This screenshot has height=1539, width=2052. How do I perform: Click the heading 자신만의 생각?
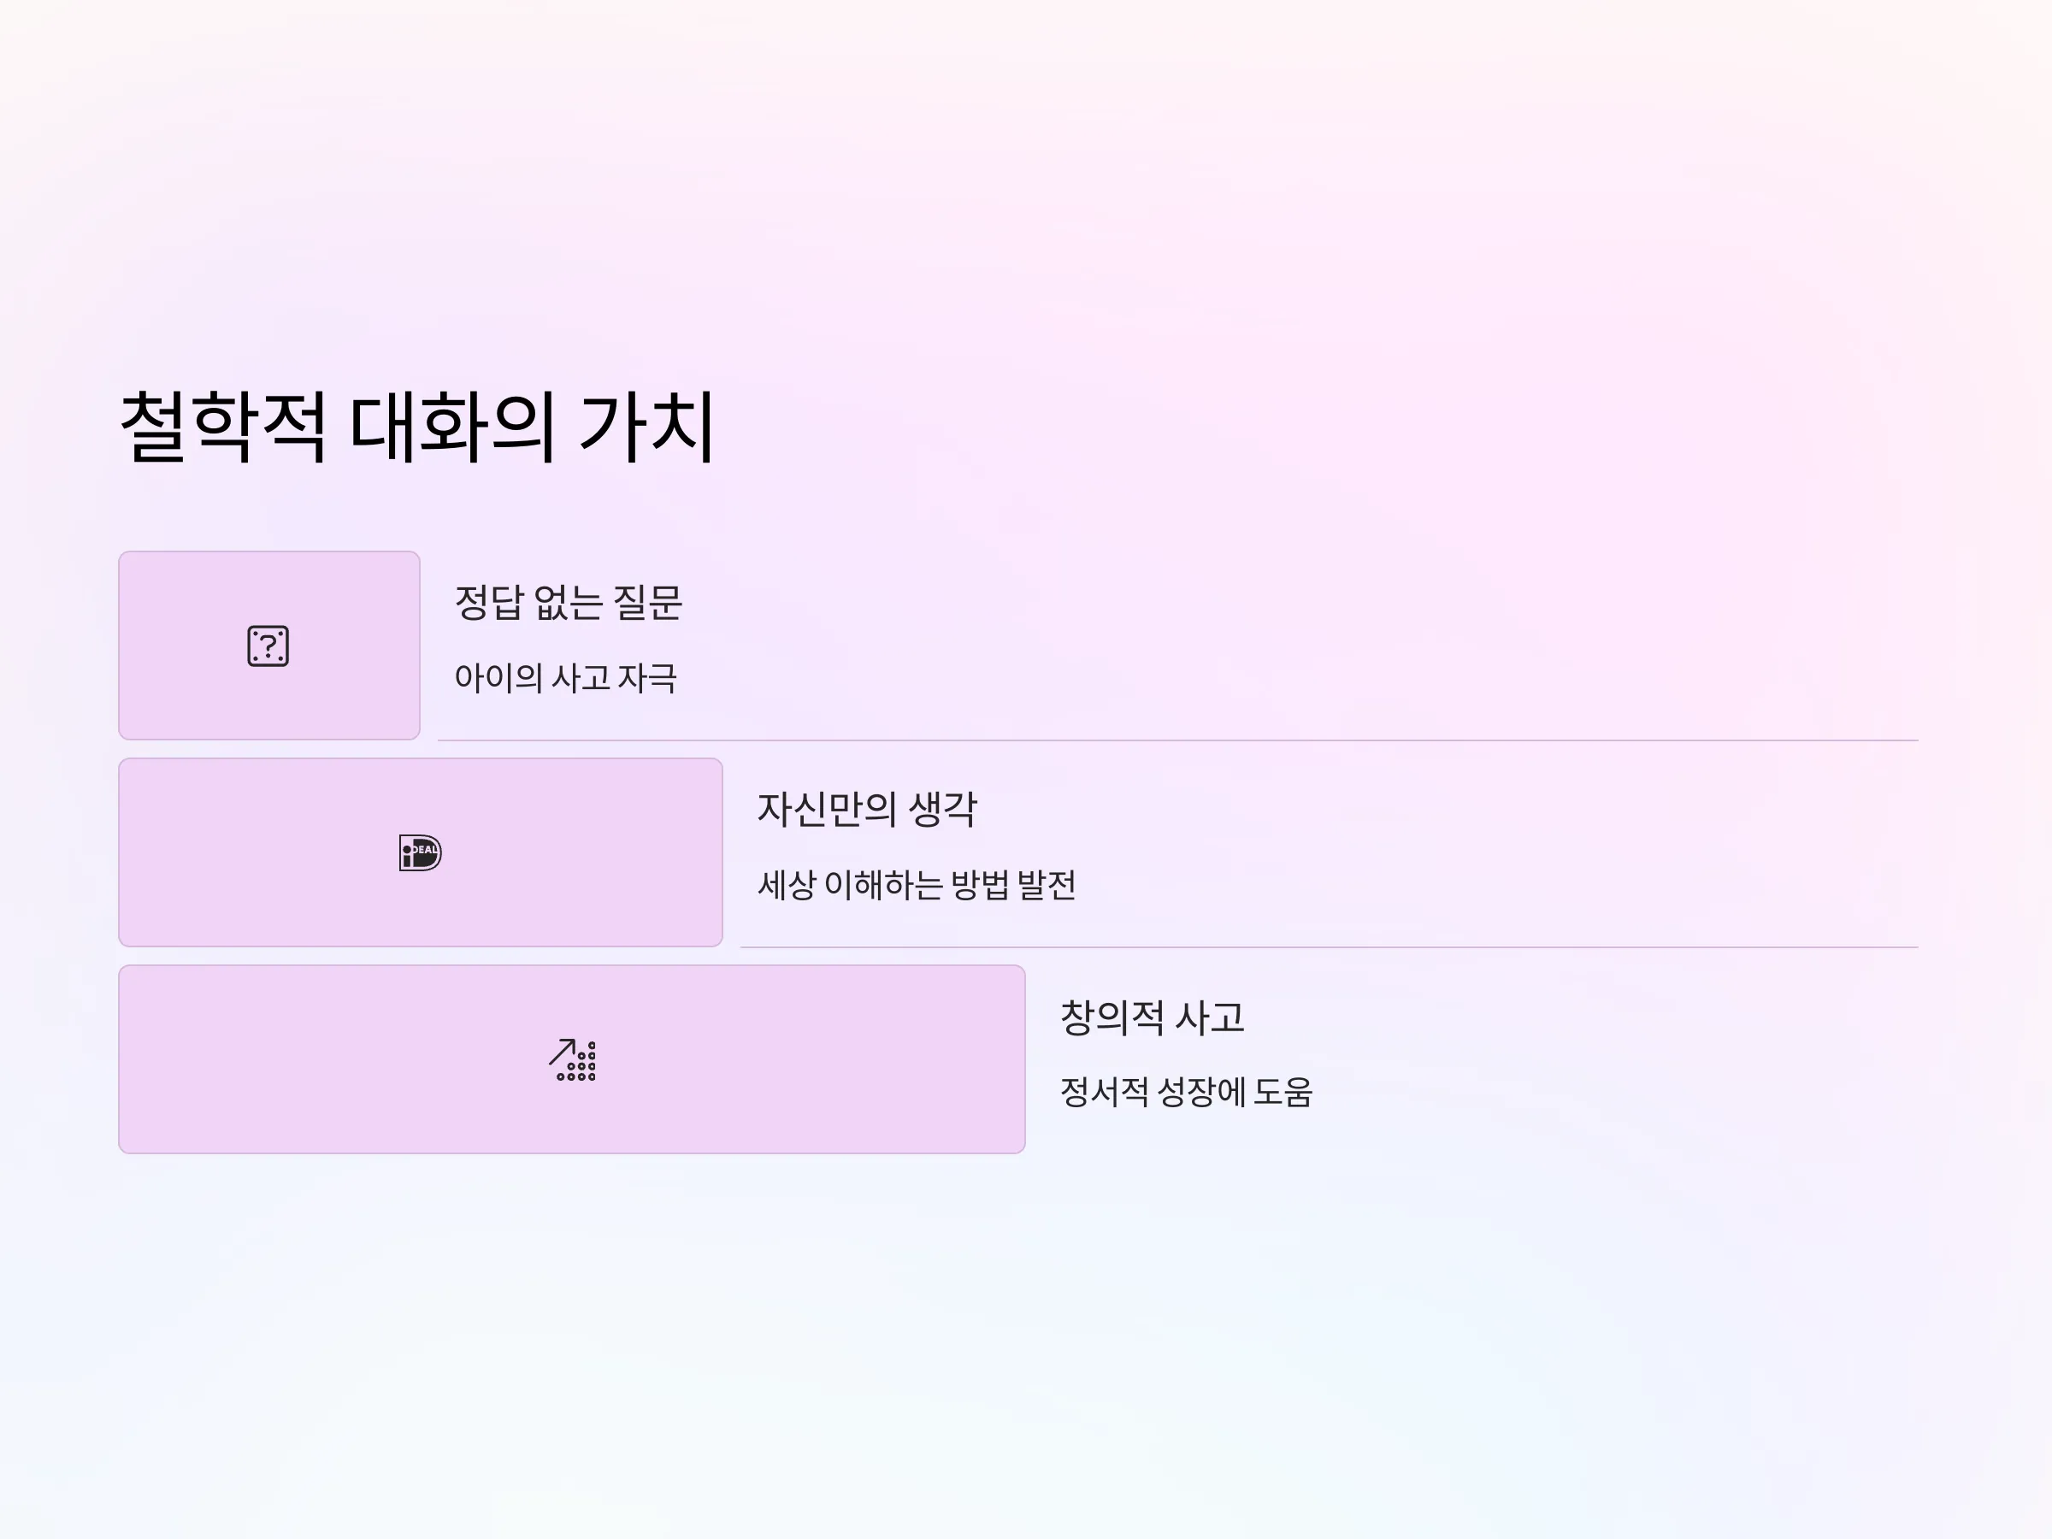pyautogui.click(x=867, y=810)
